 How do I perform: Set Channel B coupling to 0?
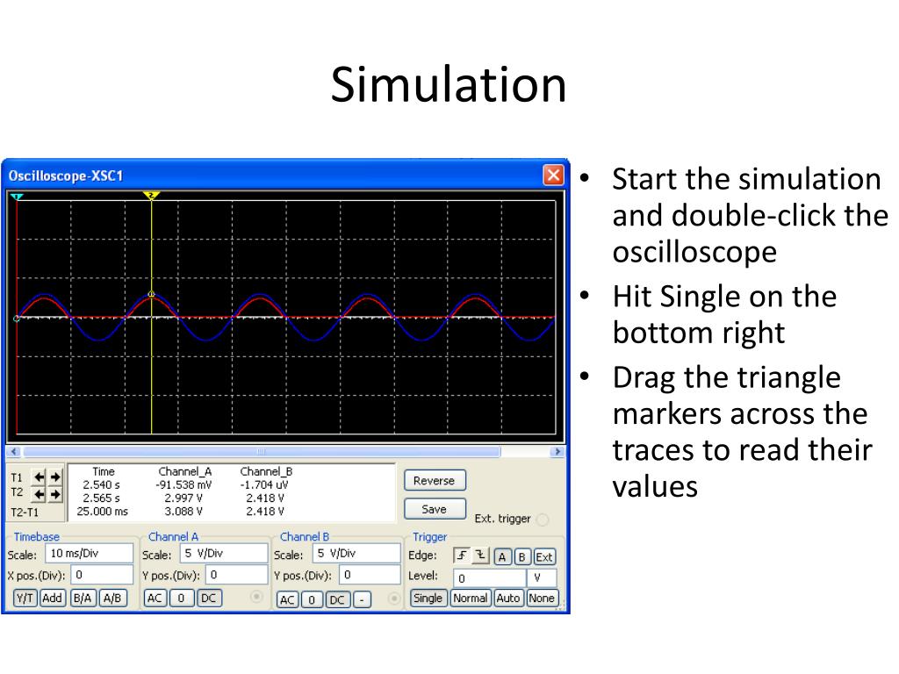312,599
